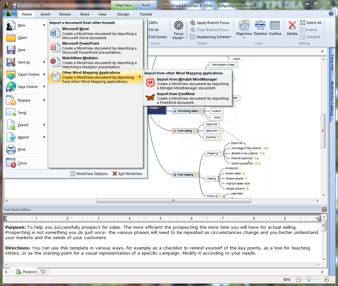Click Select All in Editing group

tap(310, 23)
